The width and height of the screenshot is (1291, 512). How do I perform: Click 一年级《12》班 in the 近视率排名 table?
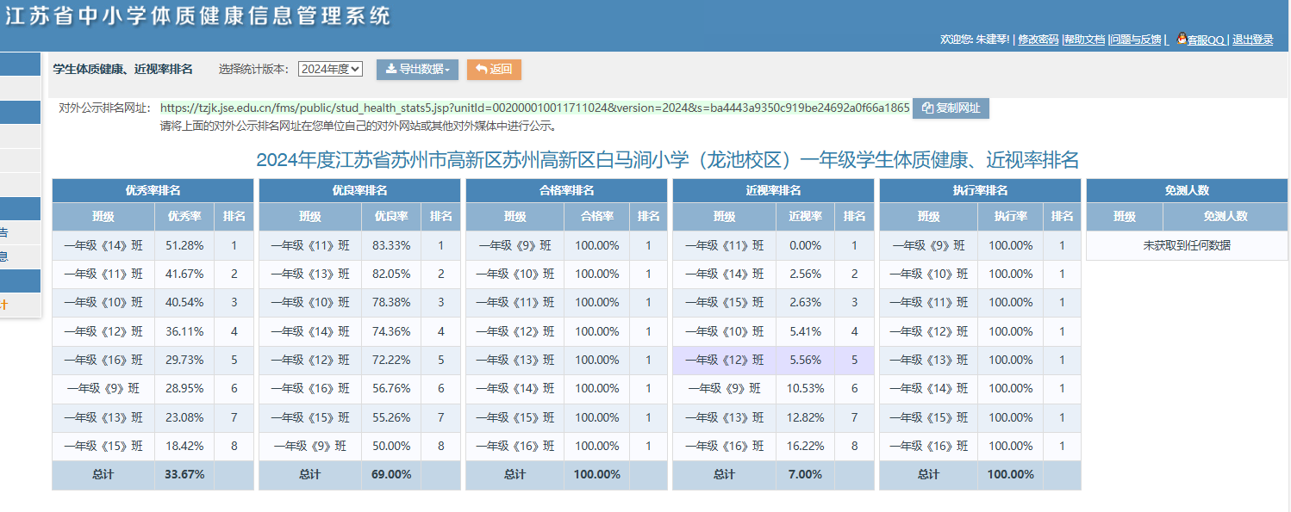pyautogui.click(x=724, y=360)
